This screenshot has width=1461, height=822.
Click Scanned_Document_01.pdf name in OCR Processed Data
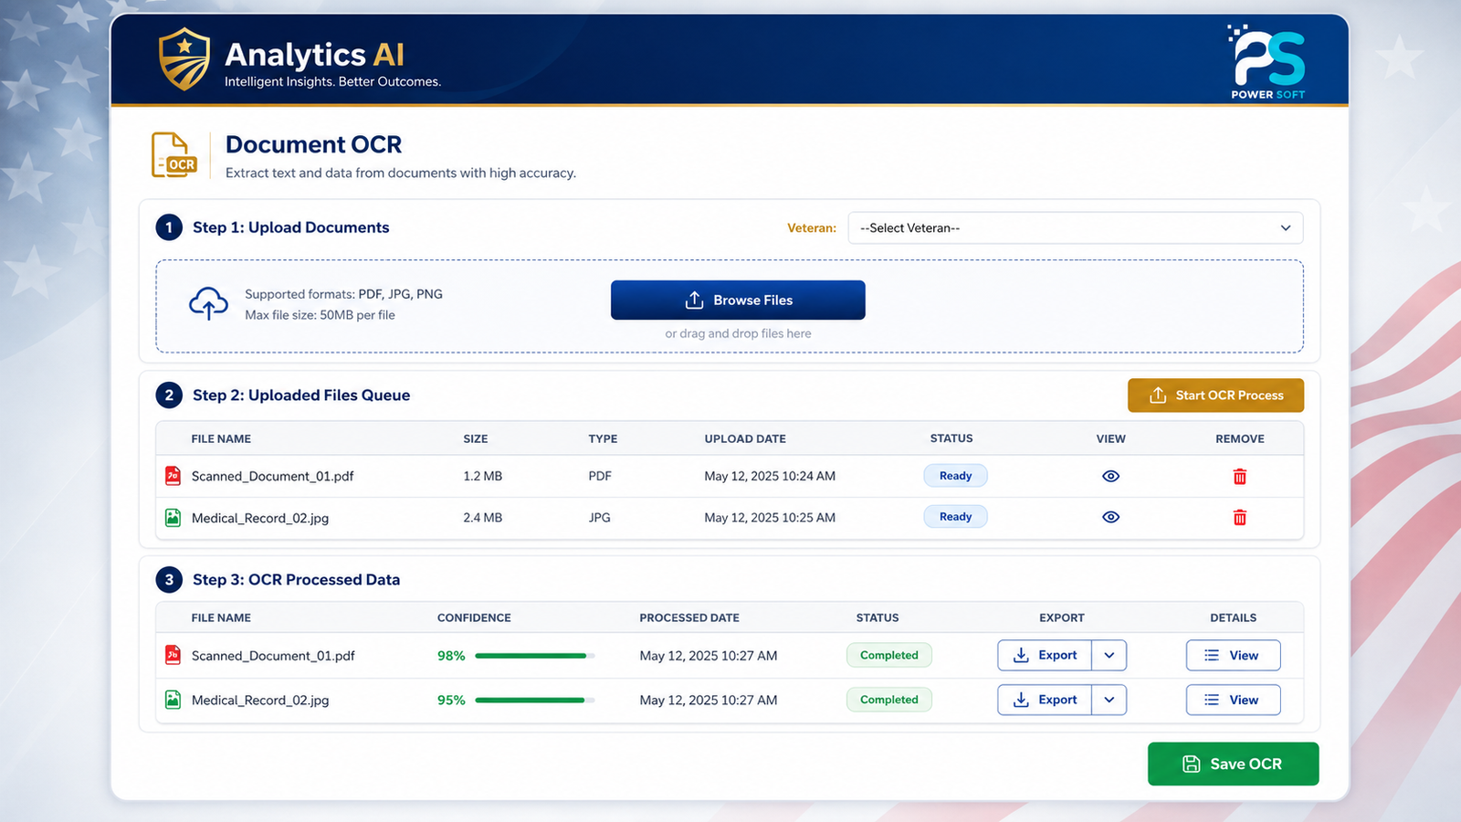273,656
